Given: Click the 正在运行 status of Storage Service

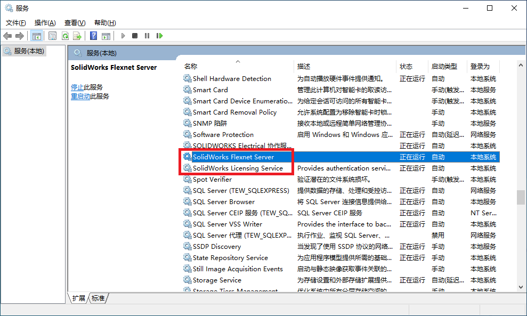Looking at the screenshot, I should pyautogui.click(x=412, y=280).
